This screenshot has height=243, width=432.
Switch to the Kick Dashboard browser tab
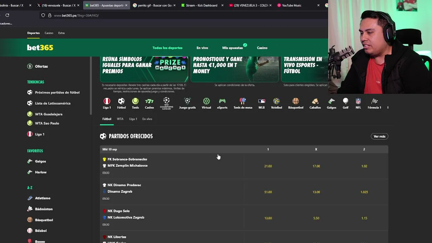pyautogui.click(x=202, y=5)
